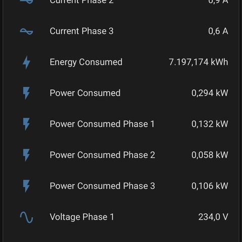Click the Power Consumed flash icon
This screenshot has height=242, width=242.
(26, 93)
